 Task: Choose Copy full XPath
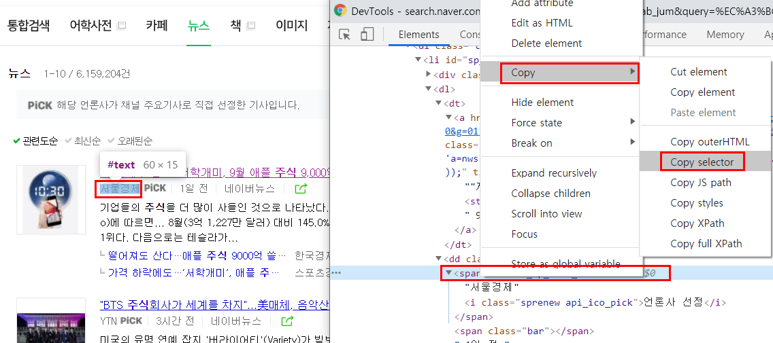pos(705,244)
